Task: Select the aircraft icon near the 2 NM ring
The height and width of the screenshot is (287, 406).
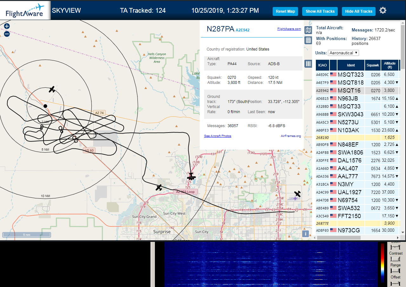Action: click(x=52, y=89)
